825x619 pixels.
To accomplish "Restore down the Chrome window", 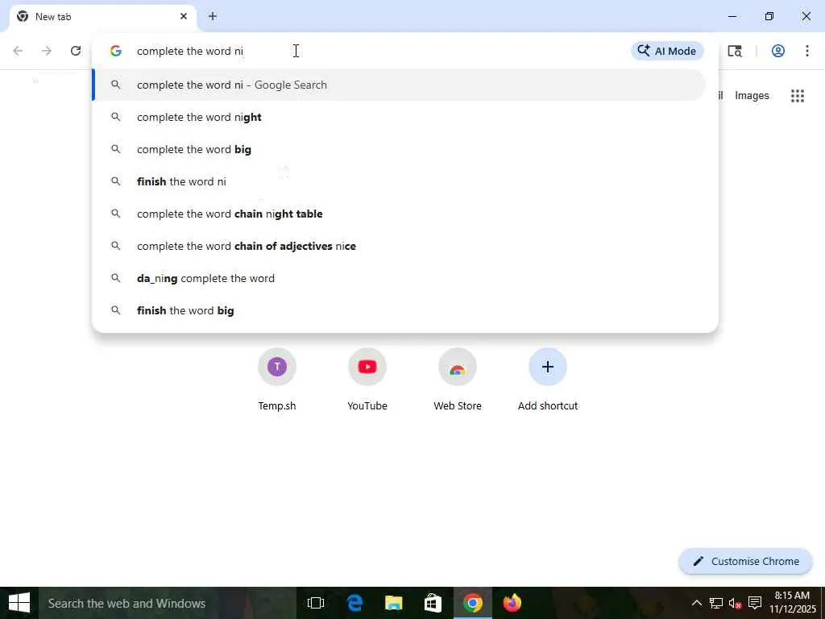I will click(x=769, y=16).
